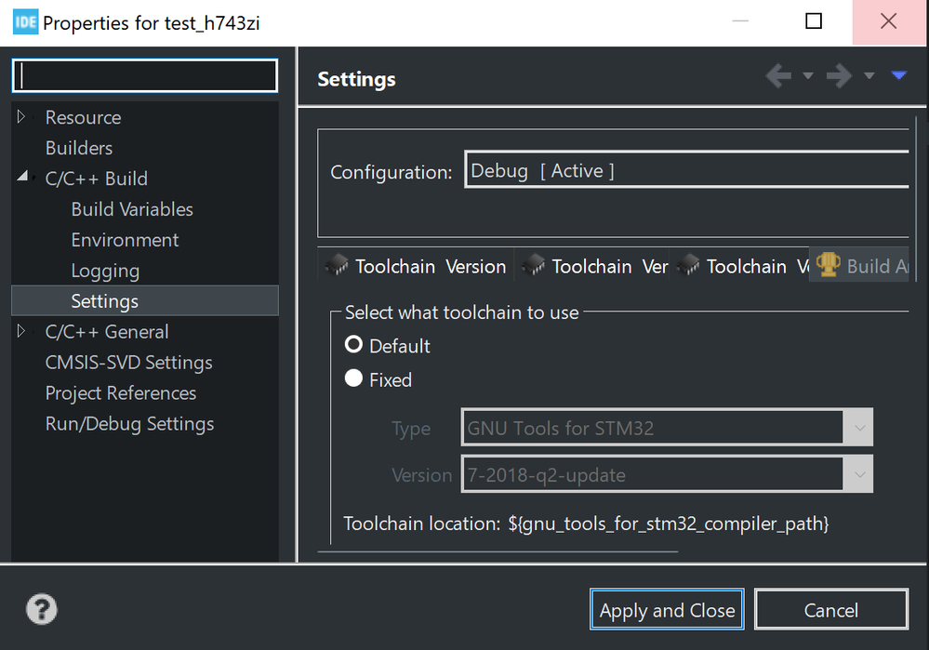The height and width of the screenshot is (650, 929).
Task: Focus the filter text field
Action: (145, 75)
